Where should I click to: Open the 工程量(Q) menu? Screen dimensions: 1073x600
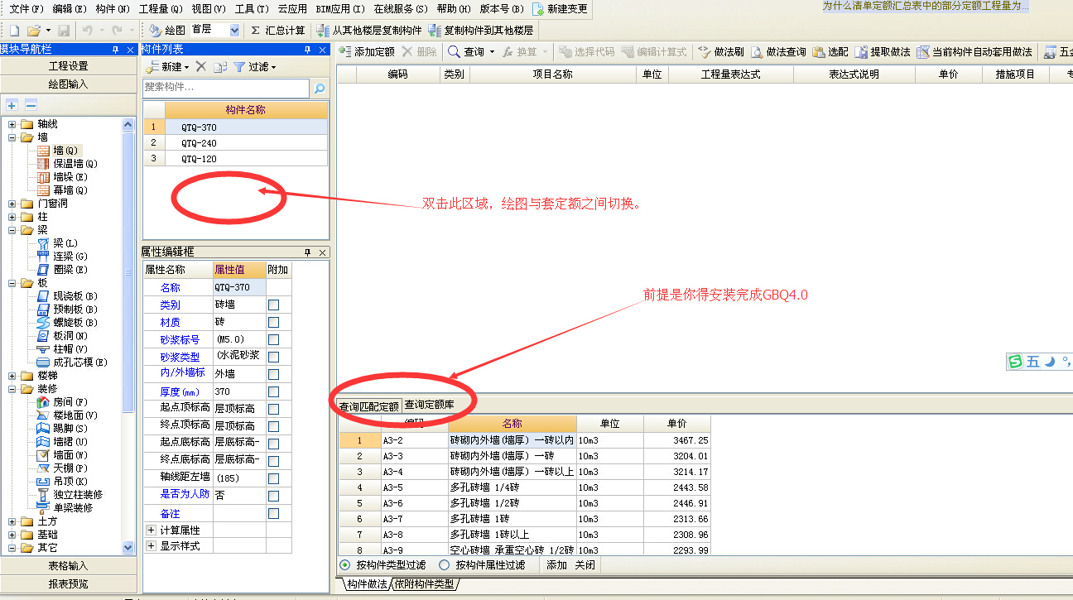[x=161, y=8]
